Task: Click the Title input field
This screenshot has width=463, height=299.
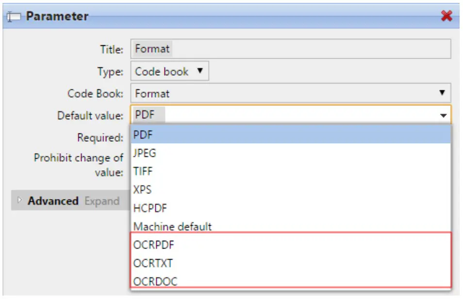Action: pyautogui.click(x=290, y=49)
